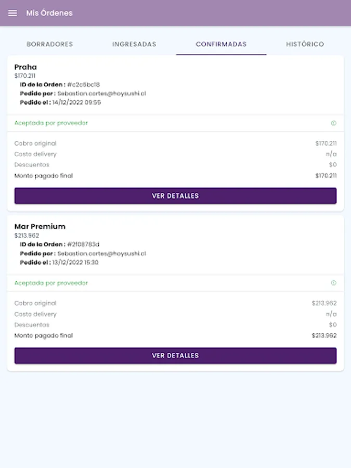Select the Confirmadas tab
The height and width of the screenshot is (468, 351).
coord(221,44)
